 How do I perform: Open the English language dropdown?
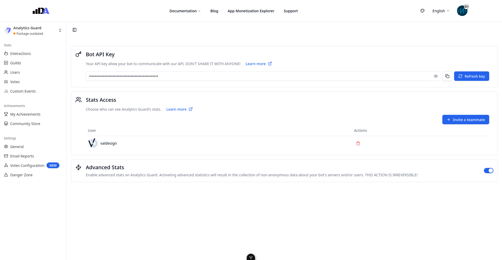point(441,11)
